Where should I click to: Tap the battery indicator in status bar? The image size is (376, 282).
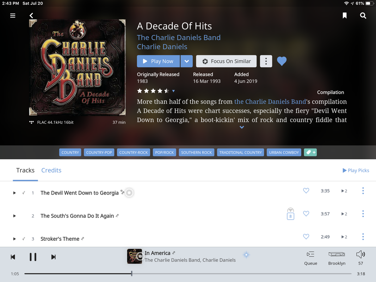(x=370, y=4)
